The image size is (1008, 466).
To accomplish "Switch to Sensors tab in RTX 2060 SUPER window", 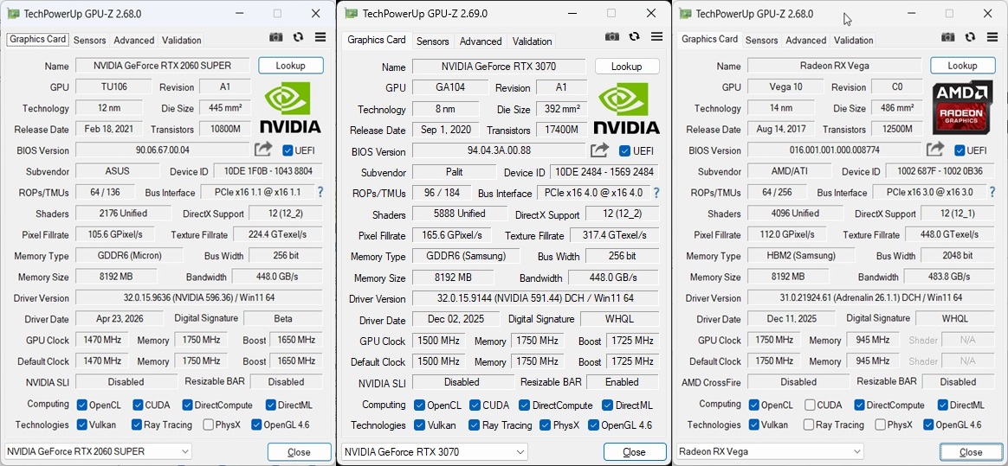I will click(89, 40).
